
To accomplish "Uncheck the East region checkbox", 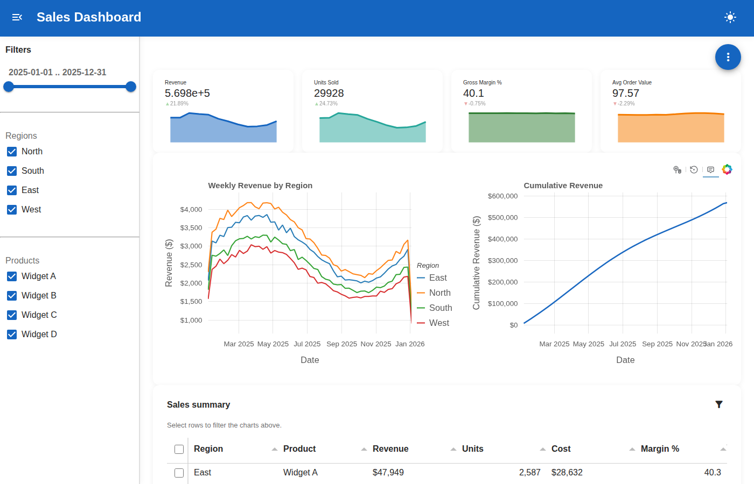I will [12, 190].
